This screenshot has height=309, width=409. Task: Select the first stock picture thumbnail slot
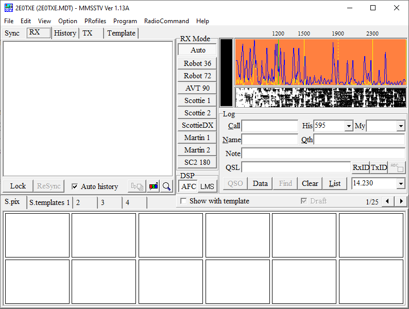37,235
